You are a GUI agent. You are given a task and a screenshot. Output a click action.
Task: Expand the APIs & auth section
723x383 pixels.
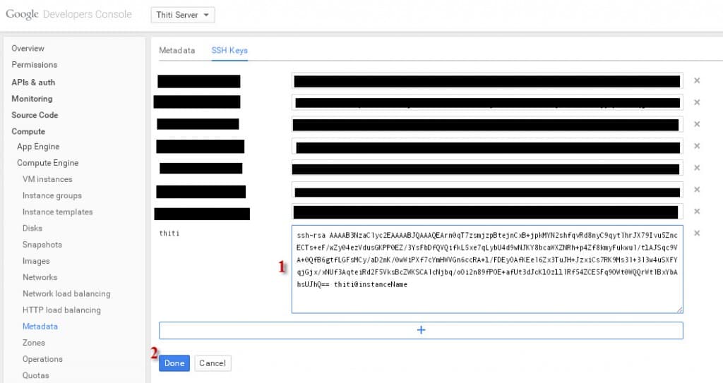[x=33, y=83]
